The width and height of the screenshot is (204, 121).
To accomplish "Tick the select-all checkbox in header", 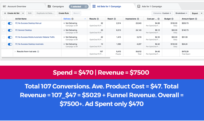I will click(3, 19).
